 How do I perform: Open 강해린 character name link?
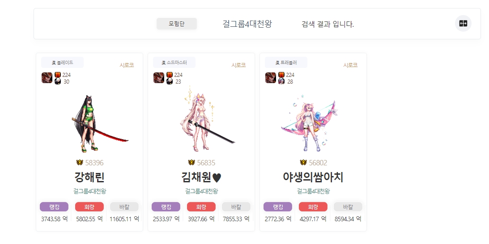coord(89,177)
